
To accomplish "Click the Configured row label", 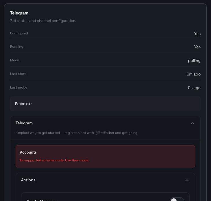I will tap(19, 33).
